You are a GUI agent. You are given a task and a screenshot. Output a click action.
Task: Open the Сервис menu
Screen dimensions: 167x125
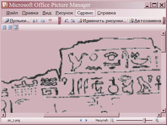[85, 13]
